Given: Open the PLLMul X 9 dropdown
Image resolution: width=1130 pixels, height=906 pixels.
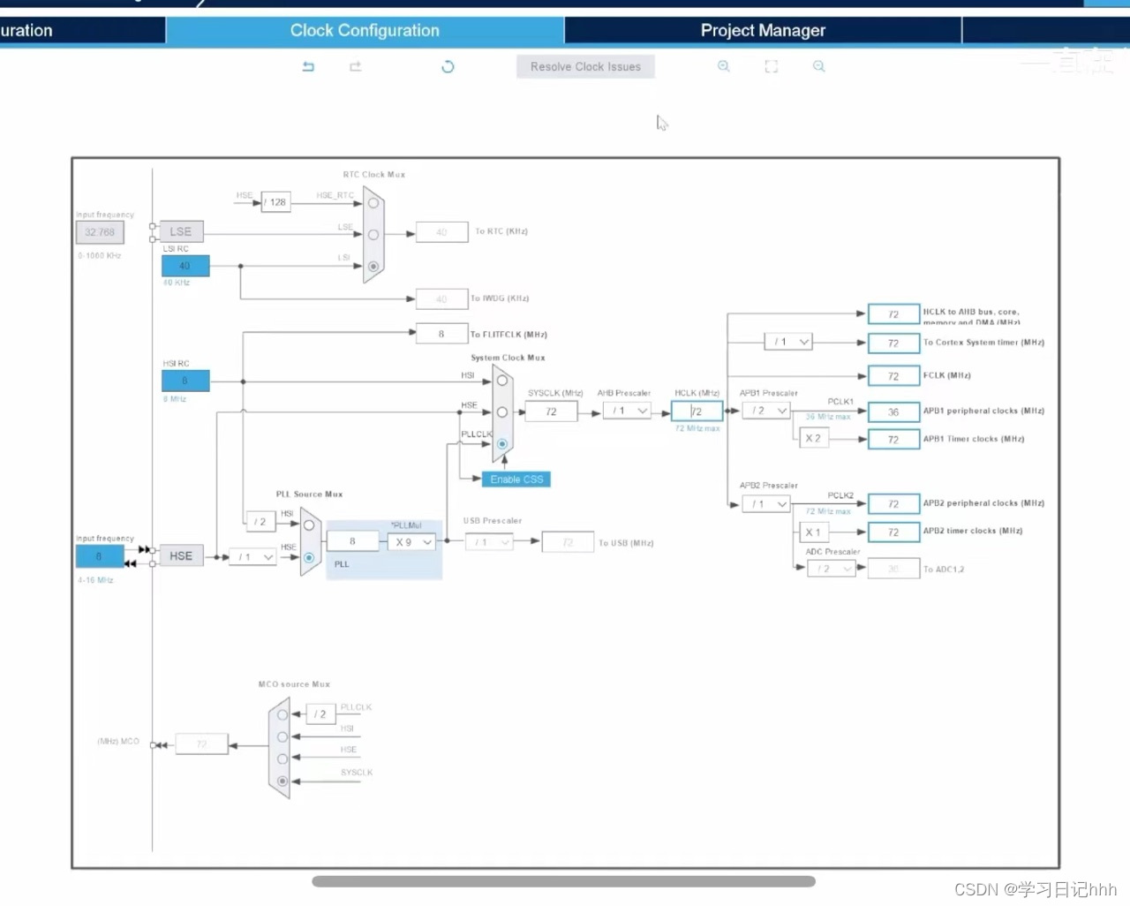Looking at the screenshot, I should pyautogui.click(x=412, y=542).
